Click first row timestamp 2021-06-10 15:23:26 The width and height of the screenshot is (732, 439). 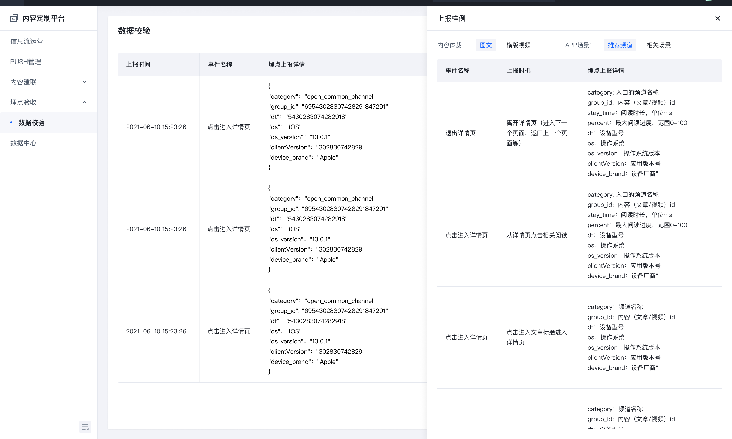[156, 127]
